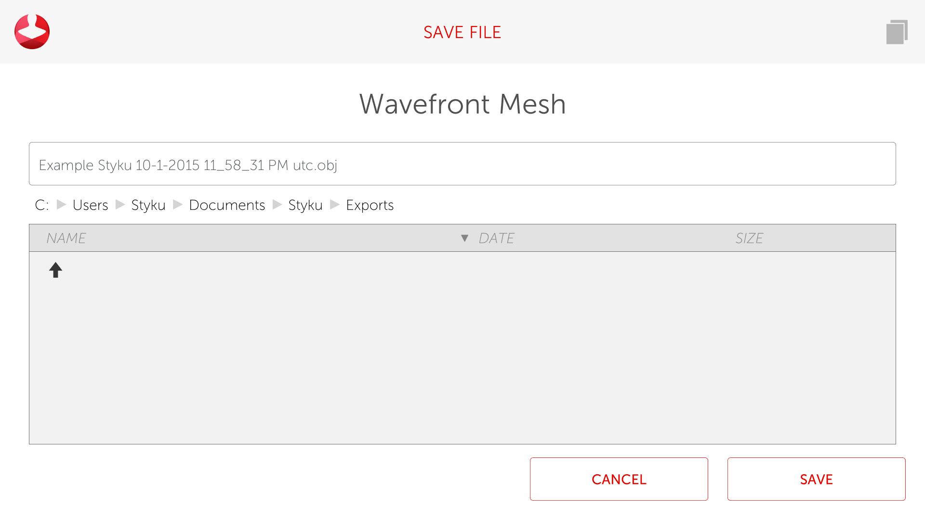The width and height of the screenshot is (925, 520).
Task: Click the file name input field
Action: tap(462, 164)
